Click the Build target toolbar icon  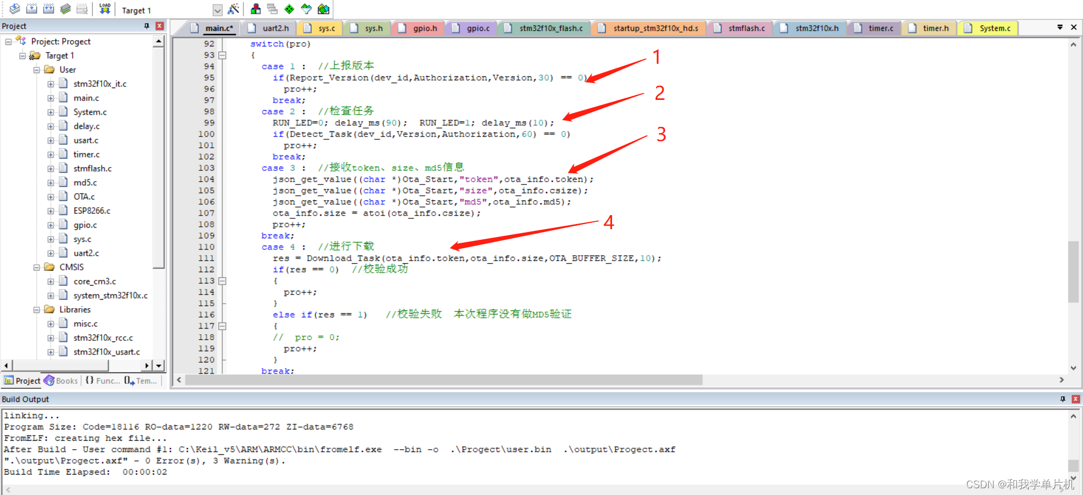click(32, 9)
